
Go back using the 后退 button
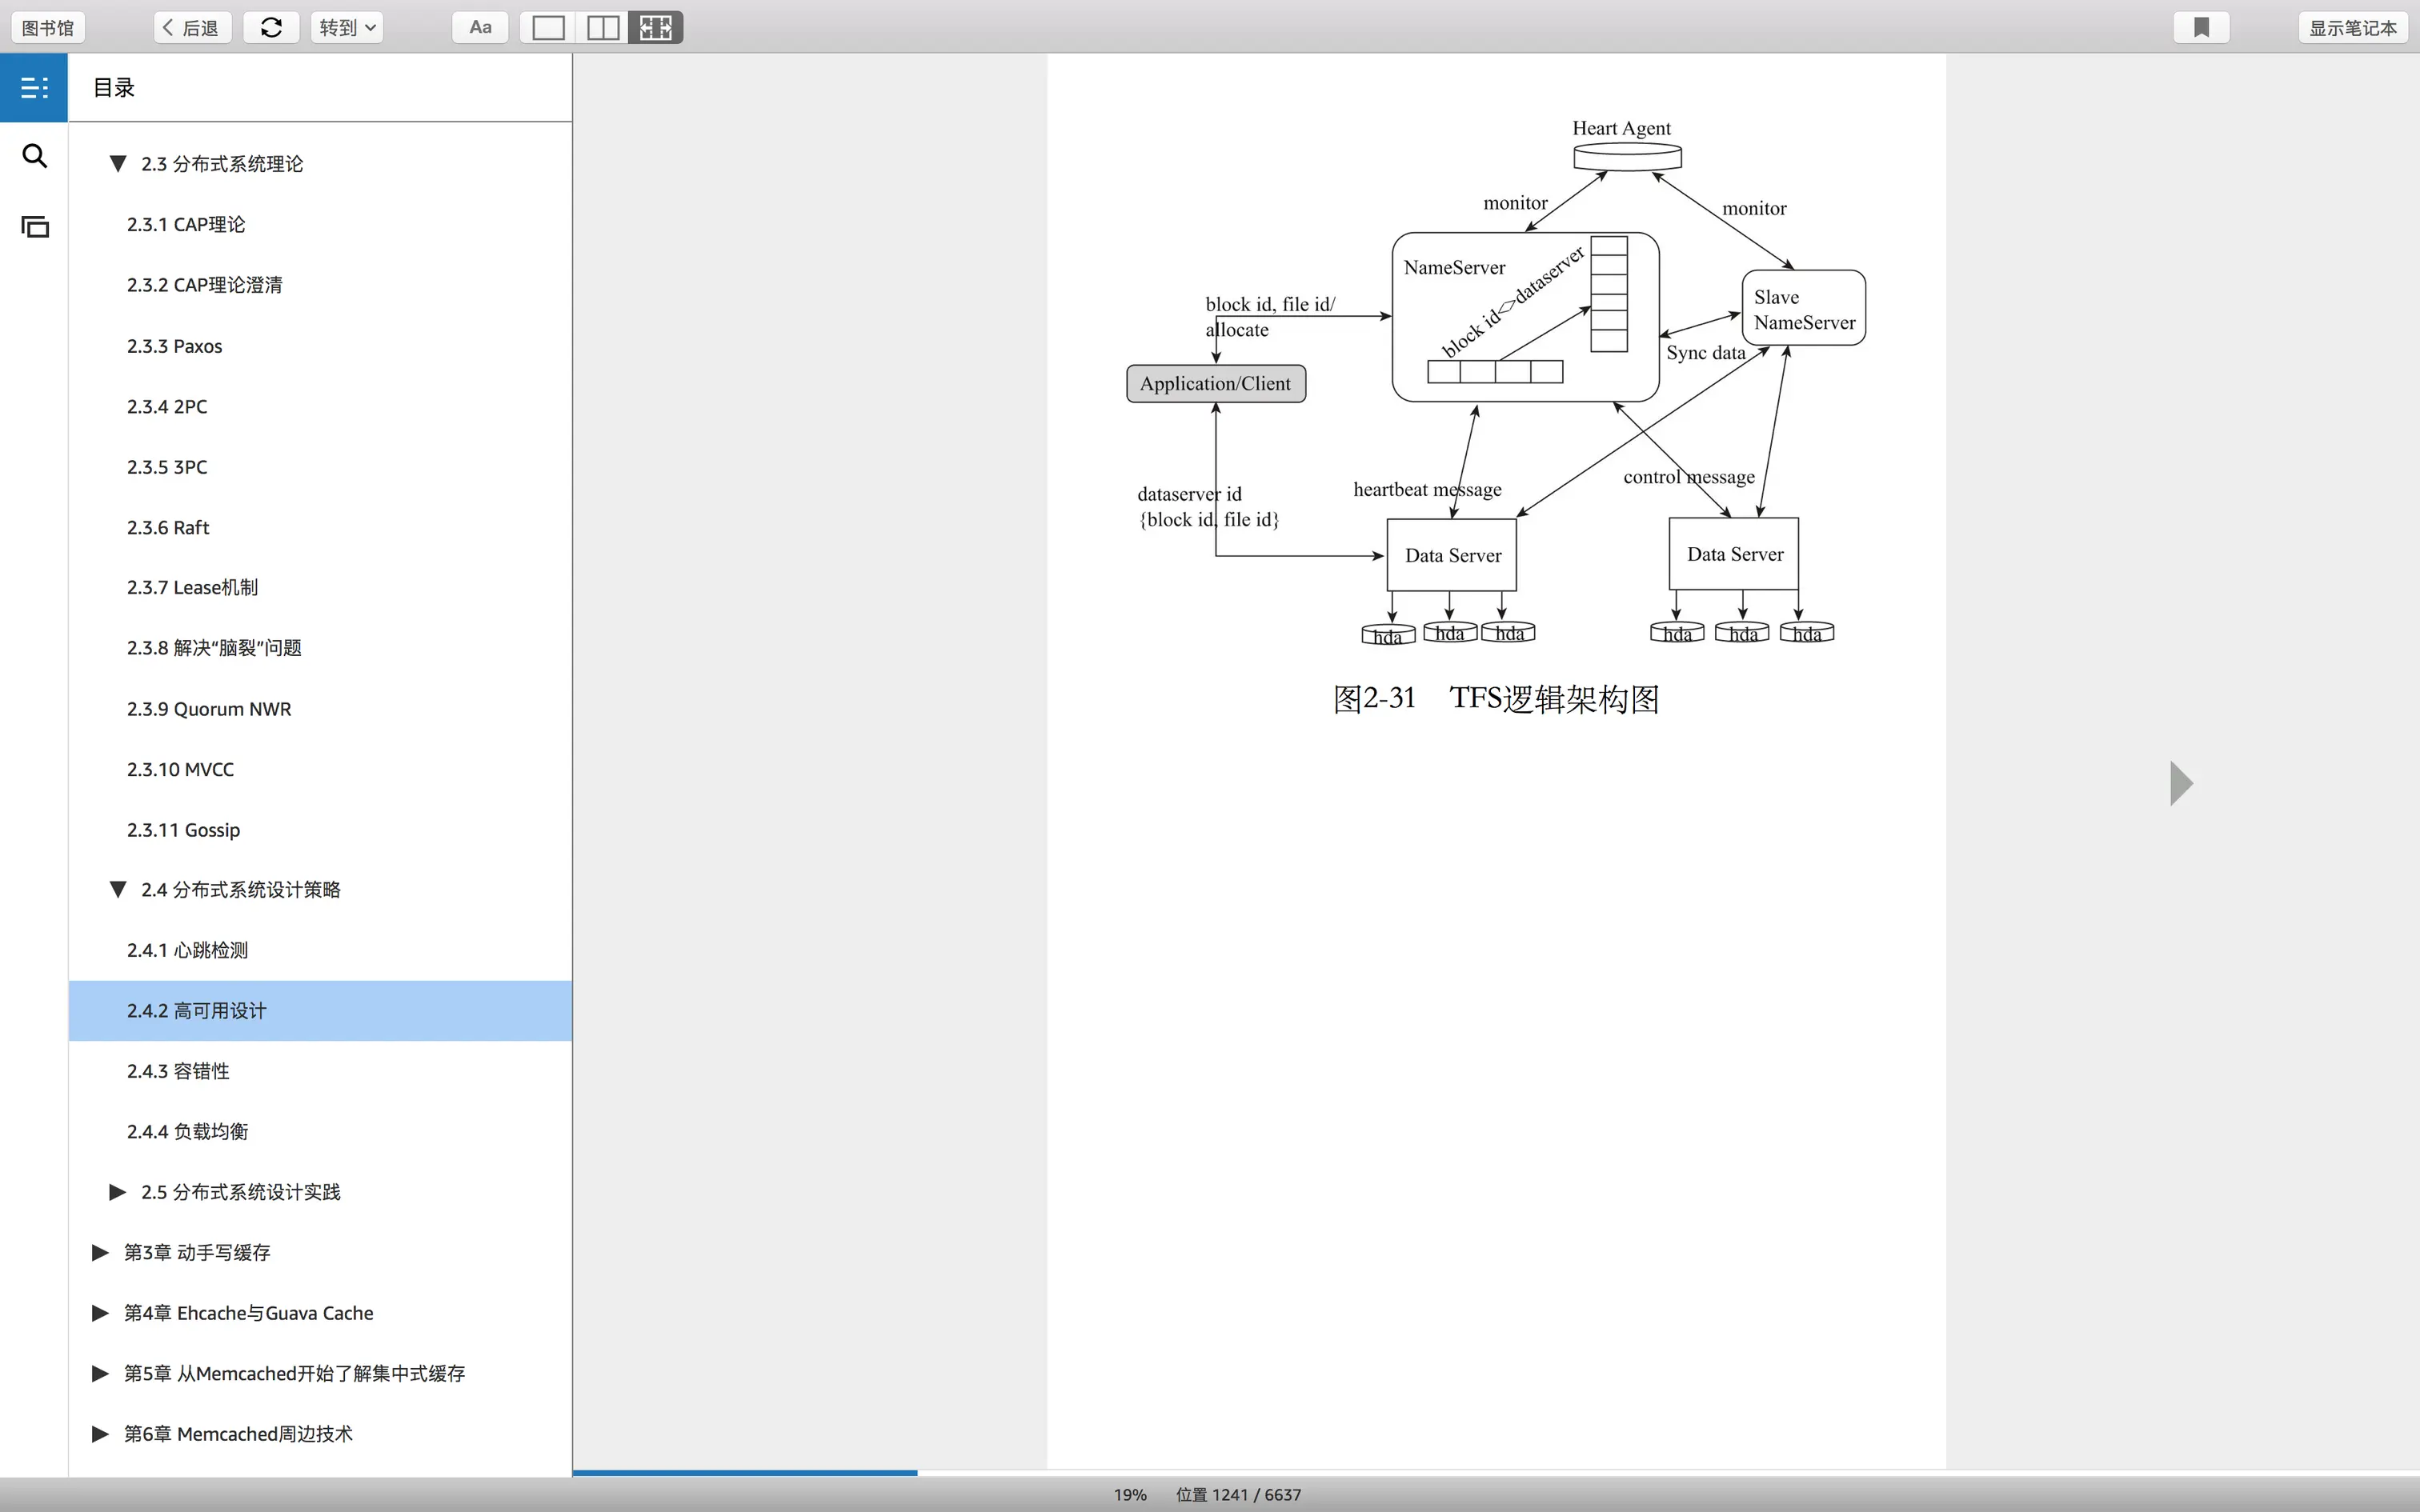coord(192,28)
